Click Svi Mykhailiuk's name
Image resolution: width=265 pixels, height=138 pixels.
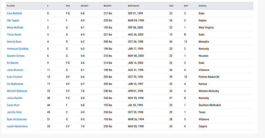(15, 84)
